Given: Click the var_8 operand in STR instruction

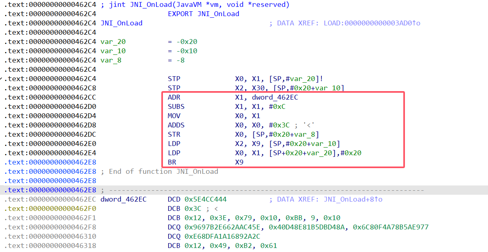Looking at the screenshot, I should [304, 134].
